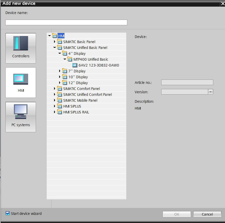225x223 pixels.
Task: Click the SIMATIC Basic Panel folder icon
Action: pyautogui.click(x=59, y=42)
